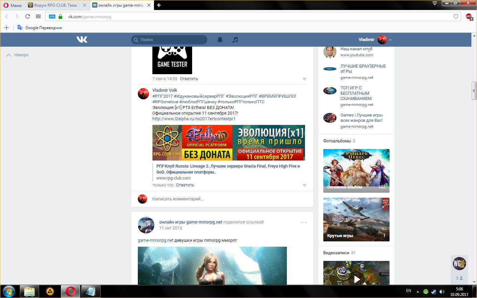Open VK music player icon
This screenshot has height=298, width=477.
pos(235,40)
